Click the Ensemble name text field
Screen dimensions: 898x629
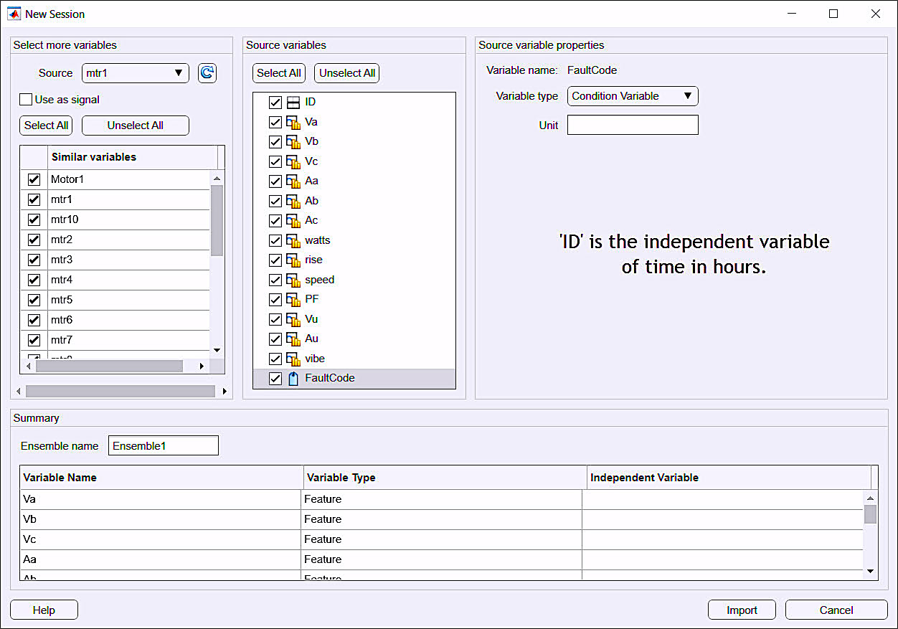pos(164,445)
